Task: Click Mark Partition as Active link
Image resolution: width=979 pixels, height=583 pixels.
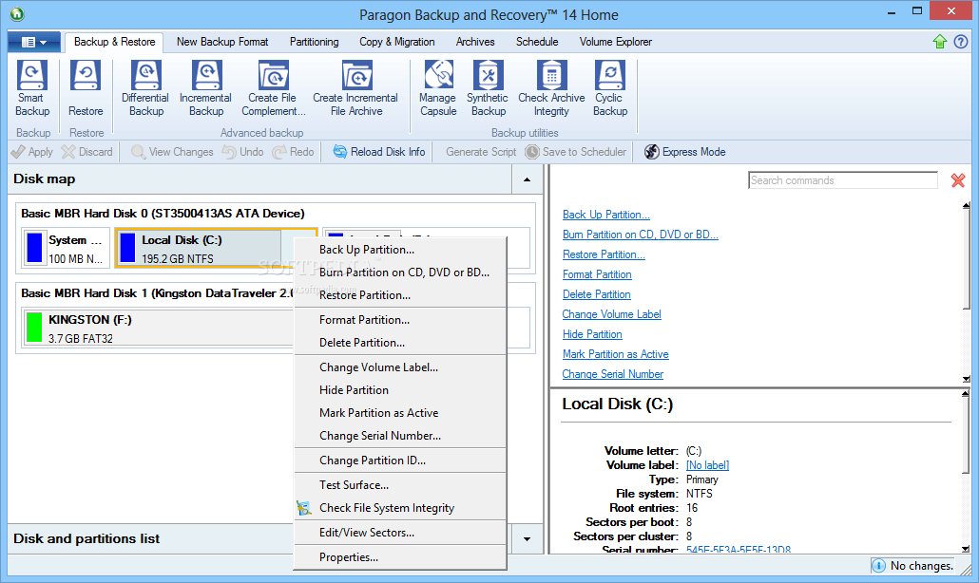Action: click(x=615, y=354)
